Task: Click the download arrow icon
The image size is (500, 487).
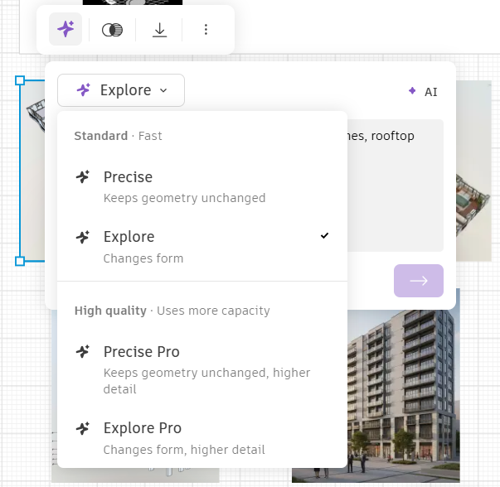Action: click(159, 30)
